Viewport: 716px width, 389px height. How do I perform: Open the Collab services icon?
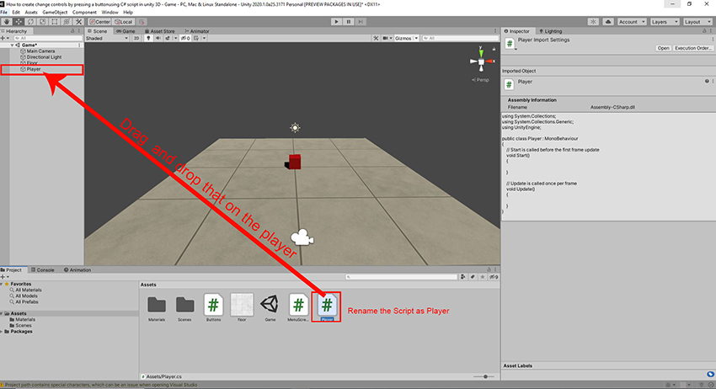(x=593, y=21)
